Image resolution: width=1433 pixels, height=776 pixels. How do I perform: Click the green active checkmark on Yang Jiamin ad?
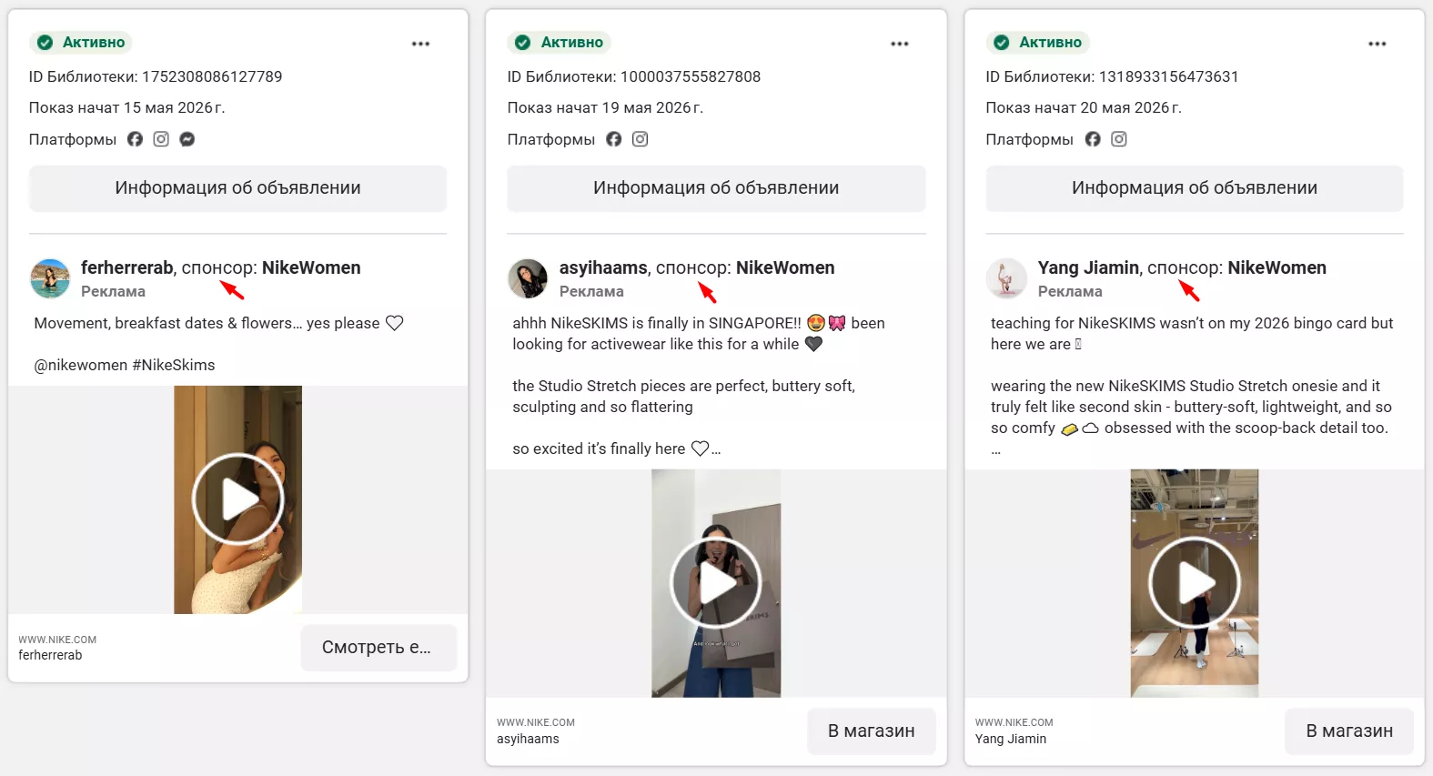point(1002,42)
